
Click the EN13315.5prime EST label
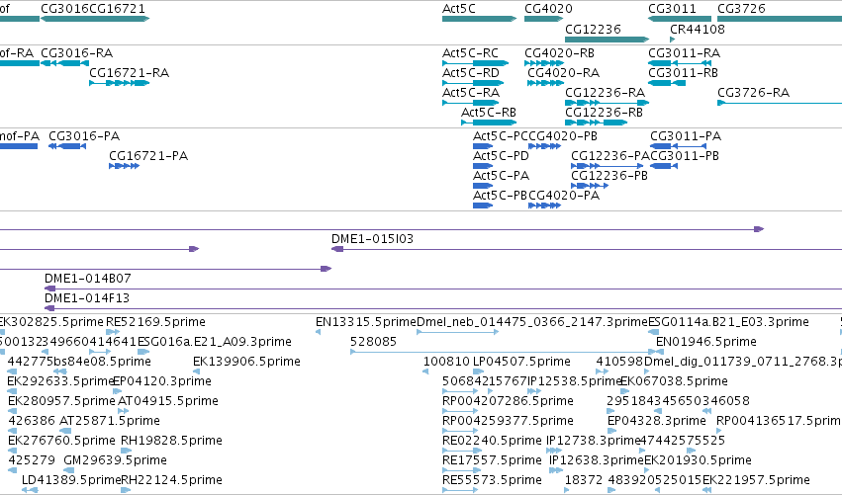[x=366, y=322]
